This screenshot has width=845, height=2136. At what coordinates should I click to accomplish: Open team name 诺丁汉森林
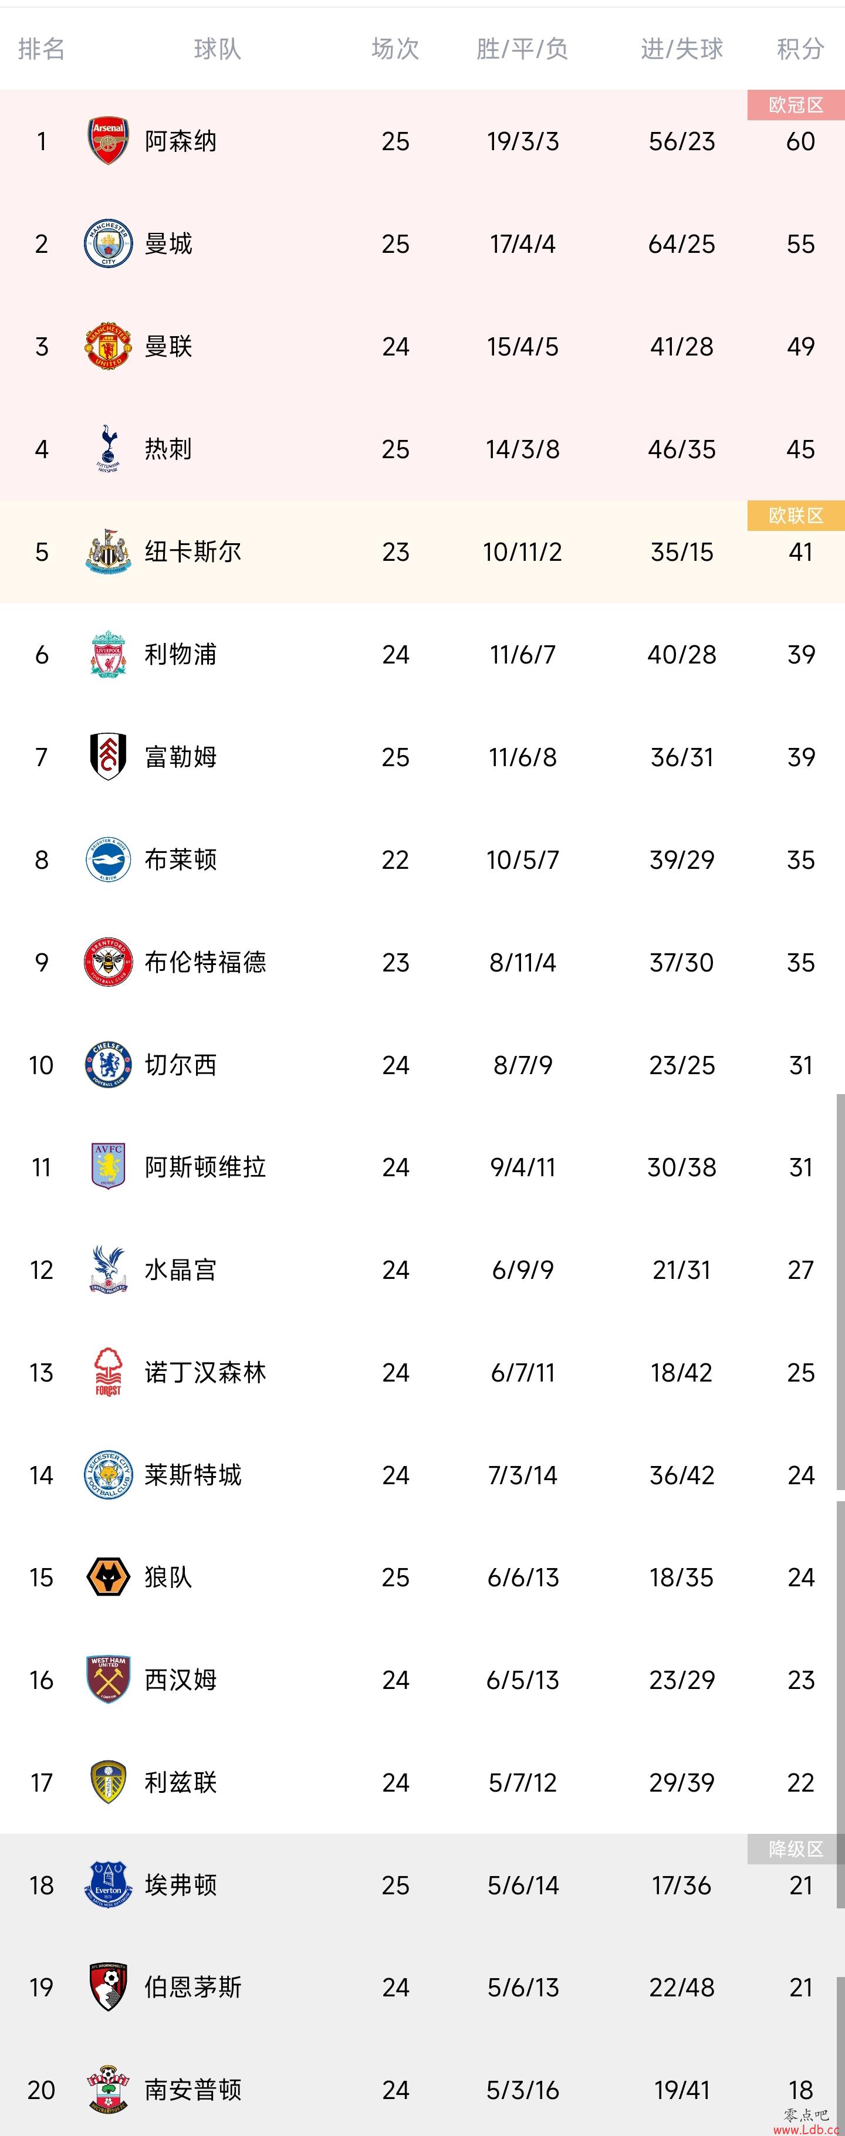click(205, 1372)
